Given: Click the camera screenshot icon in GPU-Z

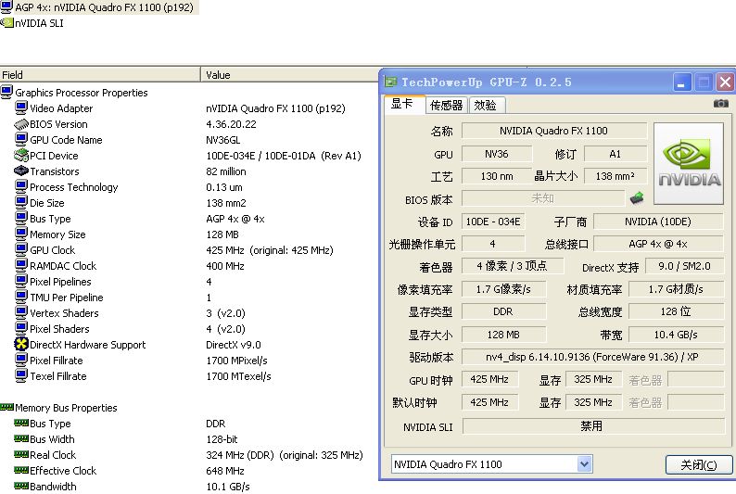Looking at the screenshot, I should click(720, 104).
